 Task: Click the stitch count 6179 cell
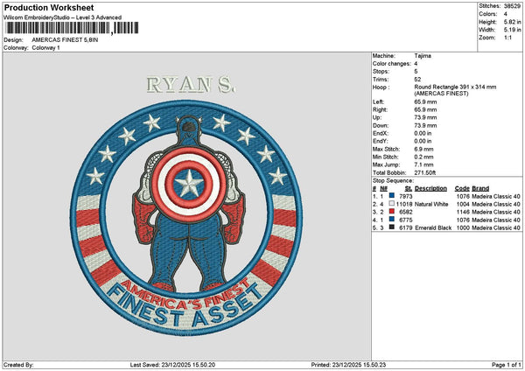coord(406,227)
